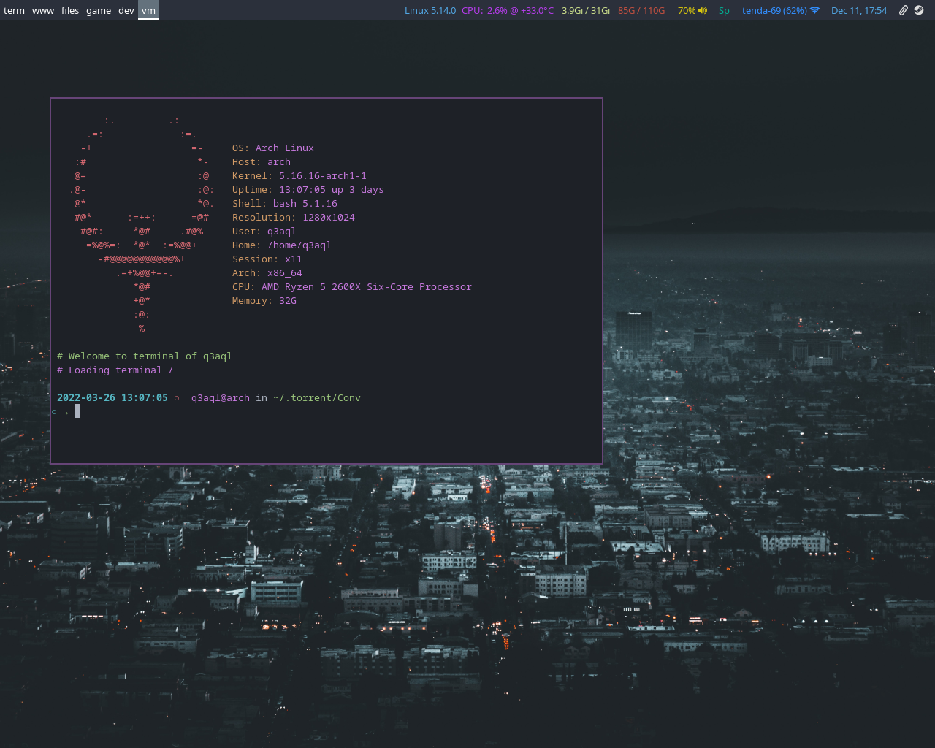The height and width of the screenshot is (748, 935).
Task: Select the dev workspace
Action: coord(126,10)
